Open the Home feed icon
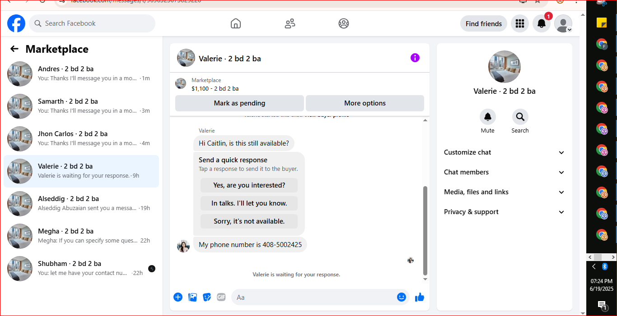Viewport: 617px width, 316px height. (236, 23)
